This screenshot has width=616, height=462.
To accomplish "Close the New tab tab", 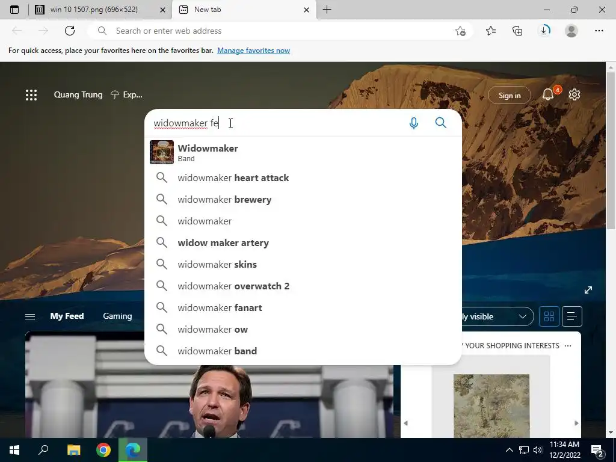I will tap(306, 10).
